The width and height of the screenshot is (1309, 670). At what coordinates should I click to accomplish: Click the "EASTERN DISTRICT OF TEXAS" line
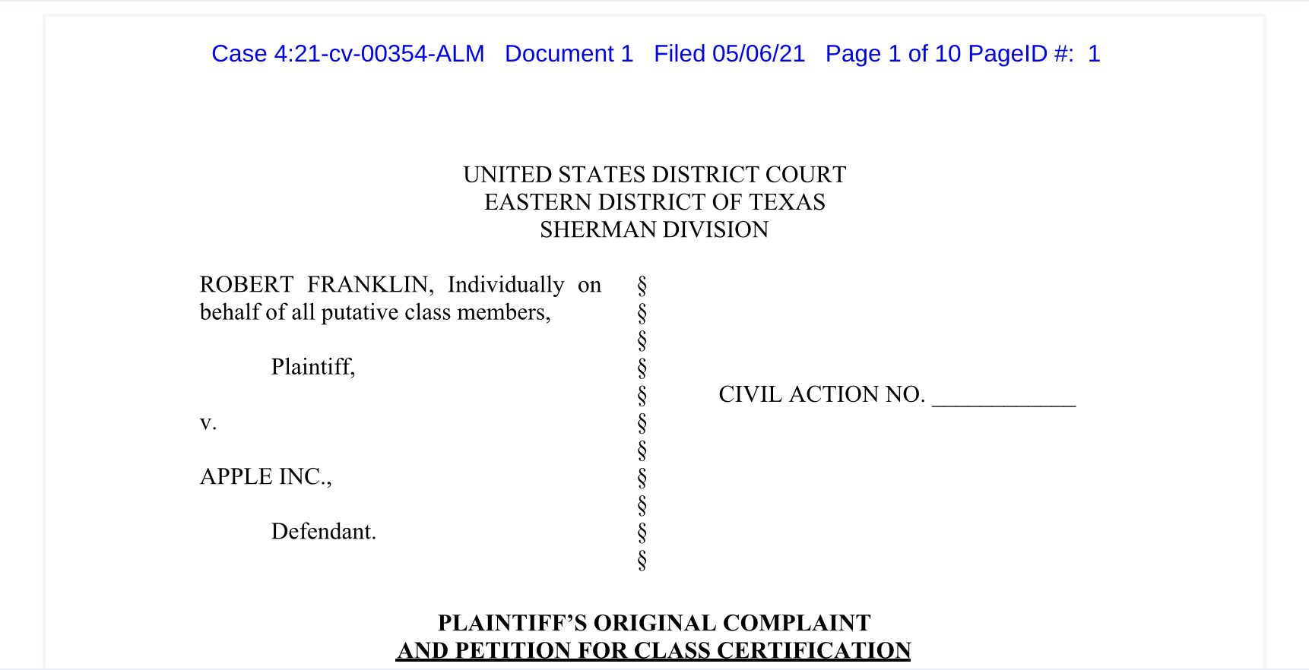coord(654,202)
